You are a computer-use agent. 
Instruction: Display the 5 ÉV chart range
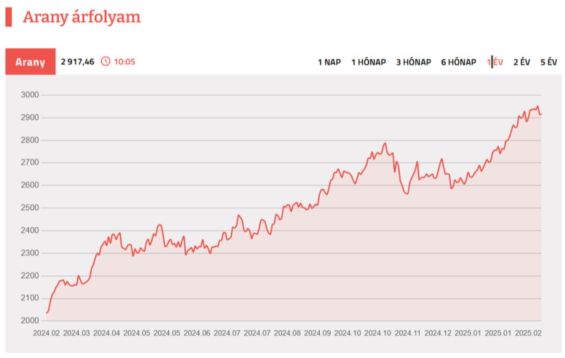[549, 62]
